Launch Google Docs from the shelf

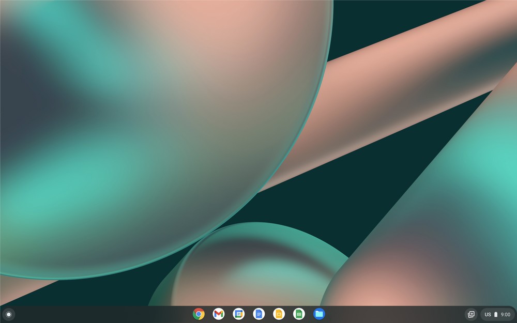[258, 314]
